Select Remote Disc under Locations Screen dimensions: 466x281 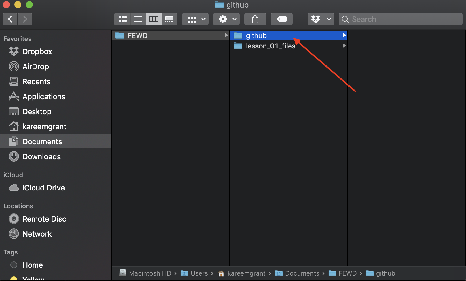[56, 219]
